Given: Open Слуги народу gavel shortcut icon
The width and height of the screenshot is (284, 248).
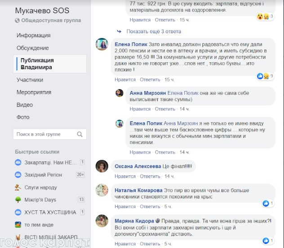Looking at the screenshot, I should 18,187.
